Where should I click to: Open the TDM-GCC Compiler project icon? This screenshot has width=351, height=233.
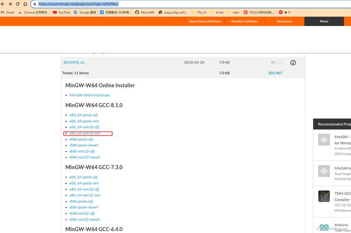pos(324,196)
